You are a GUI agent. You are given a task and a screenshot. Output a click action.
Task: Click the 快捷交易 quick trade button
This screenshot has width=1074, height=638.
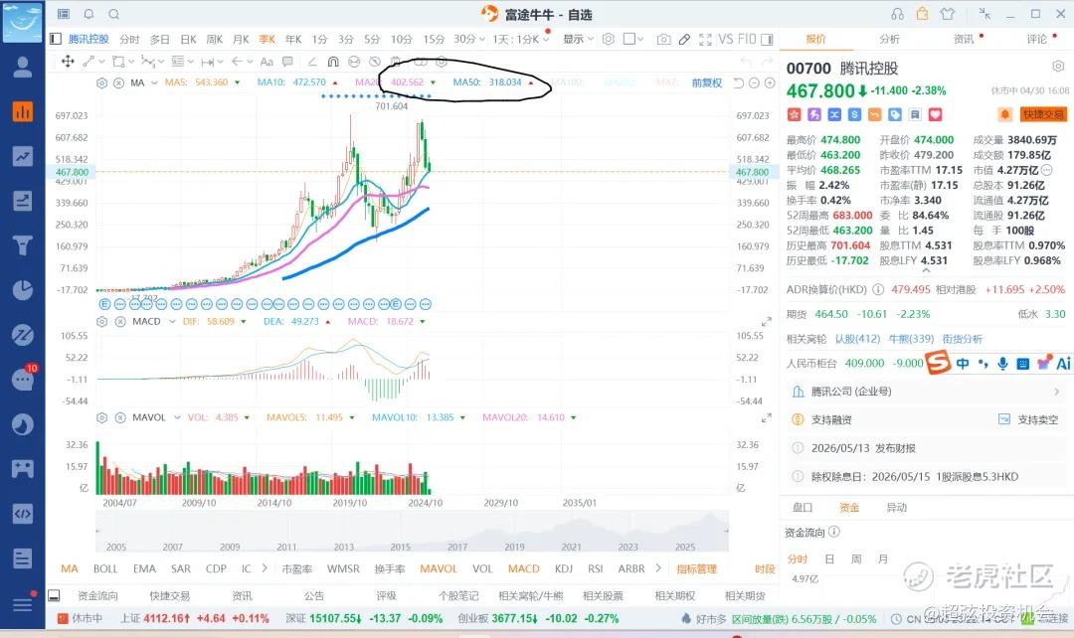click(1042, 114)
